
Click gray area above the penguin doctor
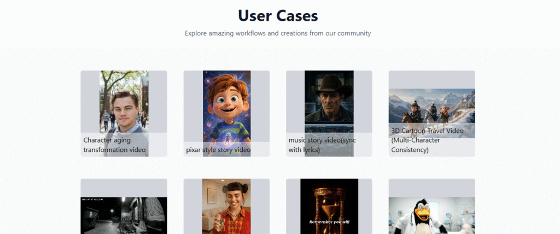point(431,188)
